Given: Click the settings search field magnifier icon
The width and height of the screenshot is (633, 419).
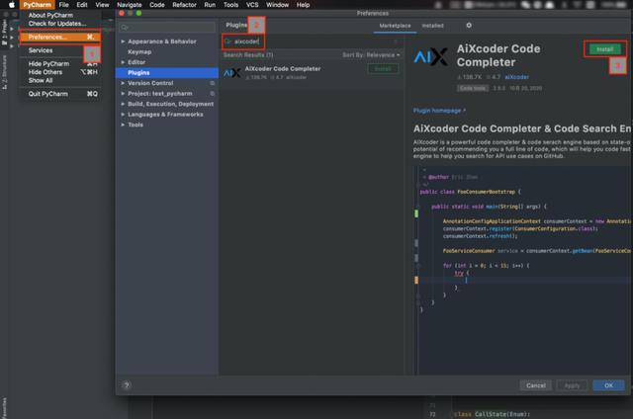Looking at the screenshot, I should 125,28.
